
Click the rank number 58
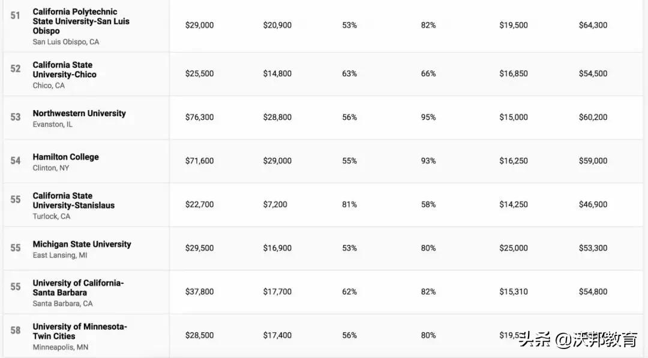16,330
